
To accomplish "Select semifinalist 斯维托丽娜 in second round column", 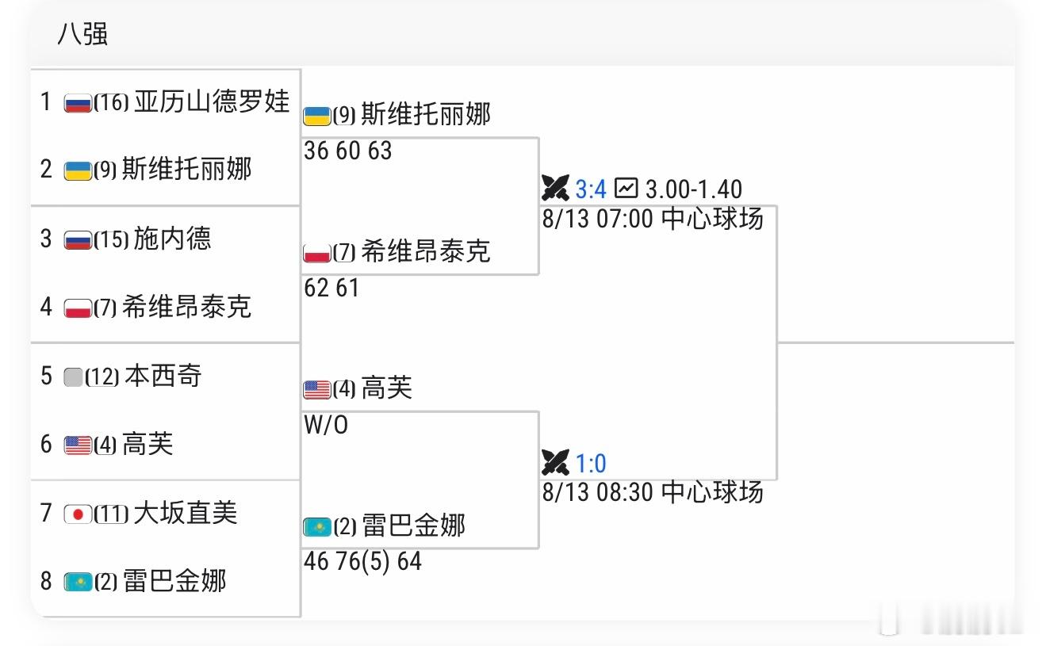I will 426,115.
